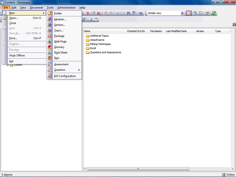Create a new Skin
This screenshot has width=236, height=177.
64,58
